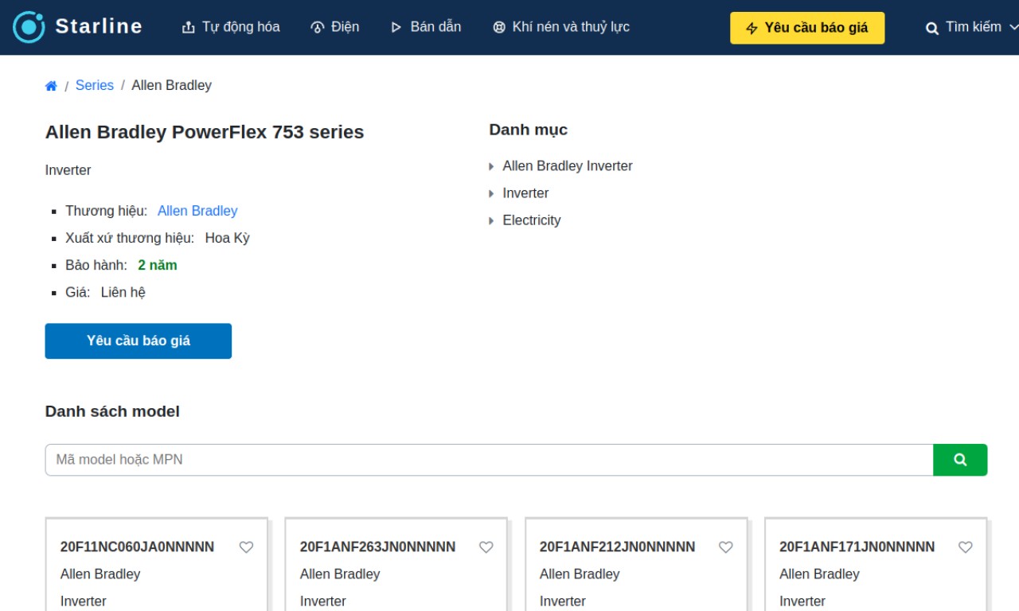Click the Allen Bradley PowerFlex 753 series heading
The width and height of the screenshot is (1019, 611).
tap(205, 132)
